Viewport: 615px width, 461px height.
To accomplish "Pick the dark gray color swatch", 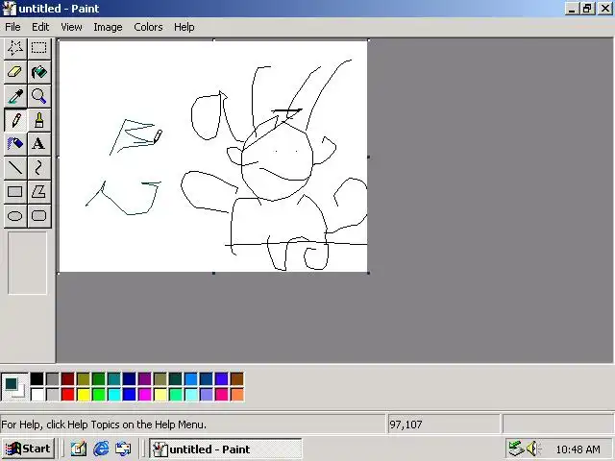I will [x=52, y=379].
